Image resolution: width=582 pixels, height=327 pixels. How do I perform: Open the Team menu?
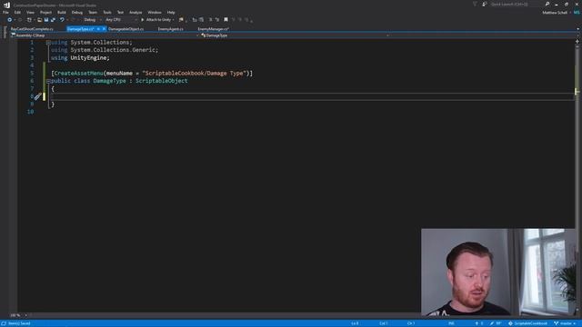pyautogui.click(x=93, y=12)
